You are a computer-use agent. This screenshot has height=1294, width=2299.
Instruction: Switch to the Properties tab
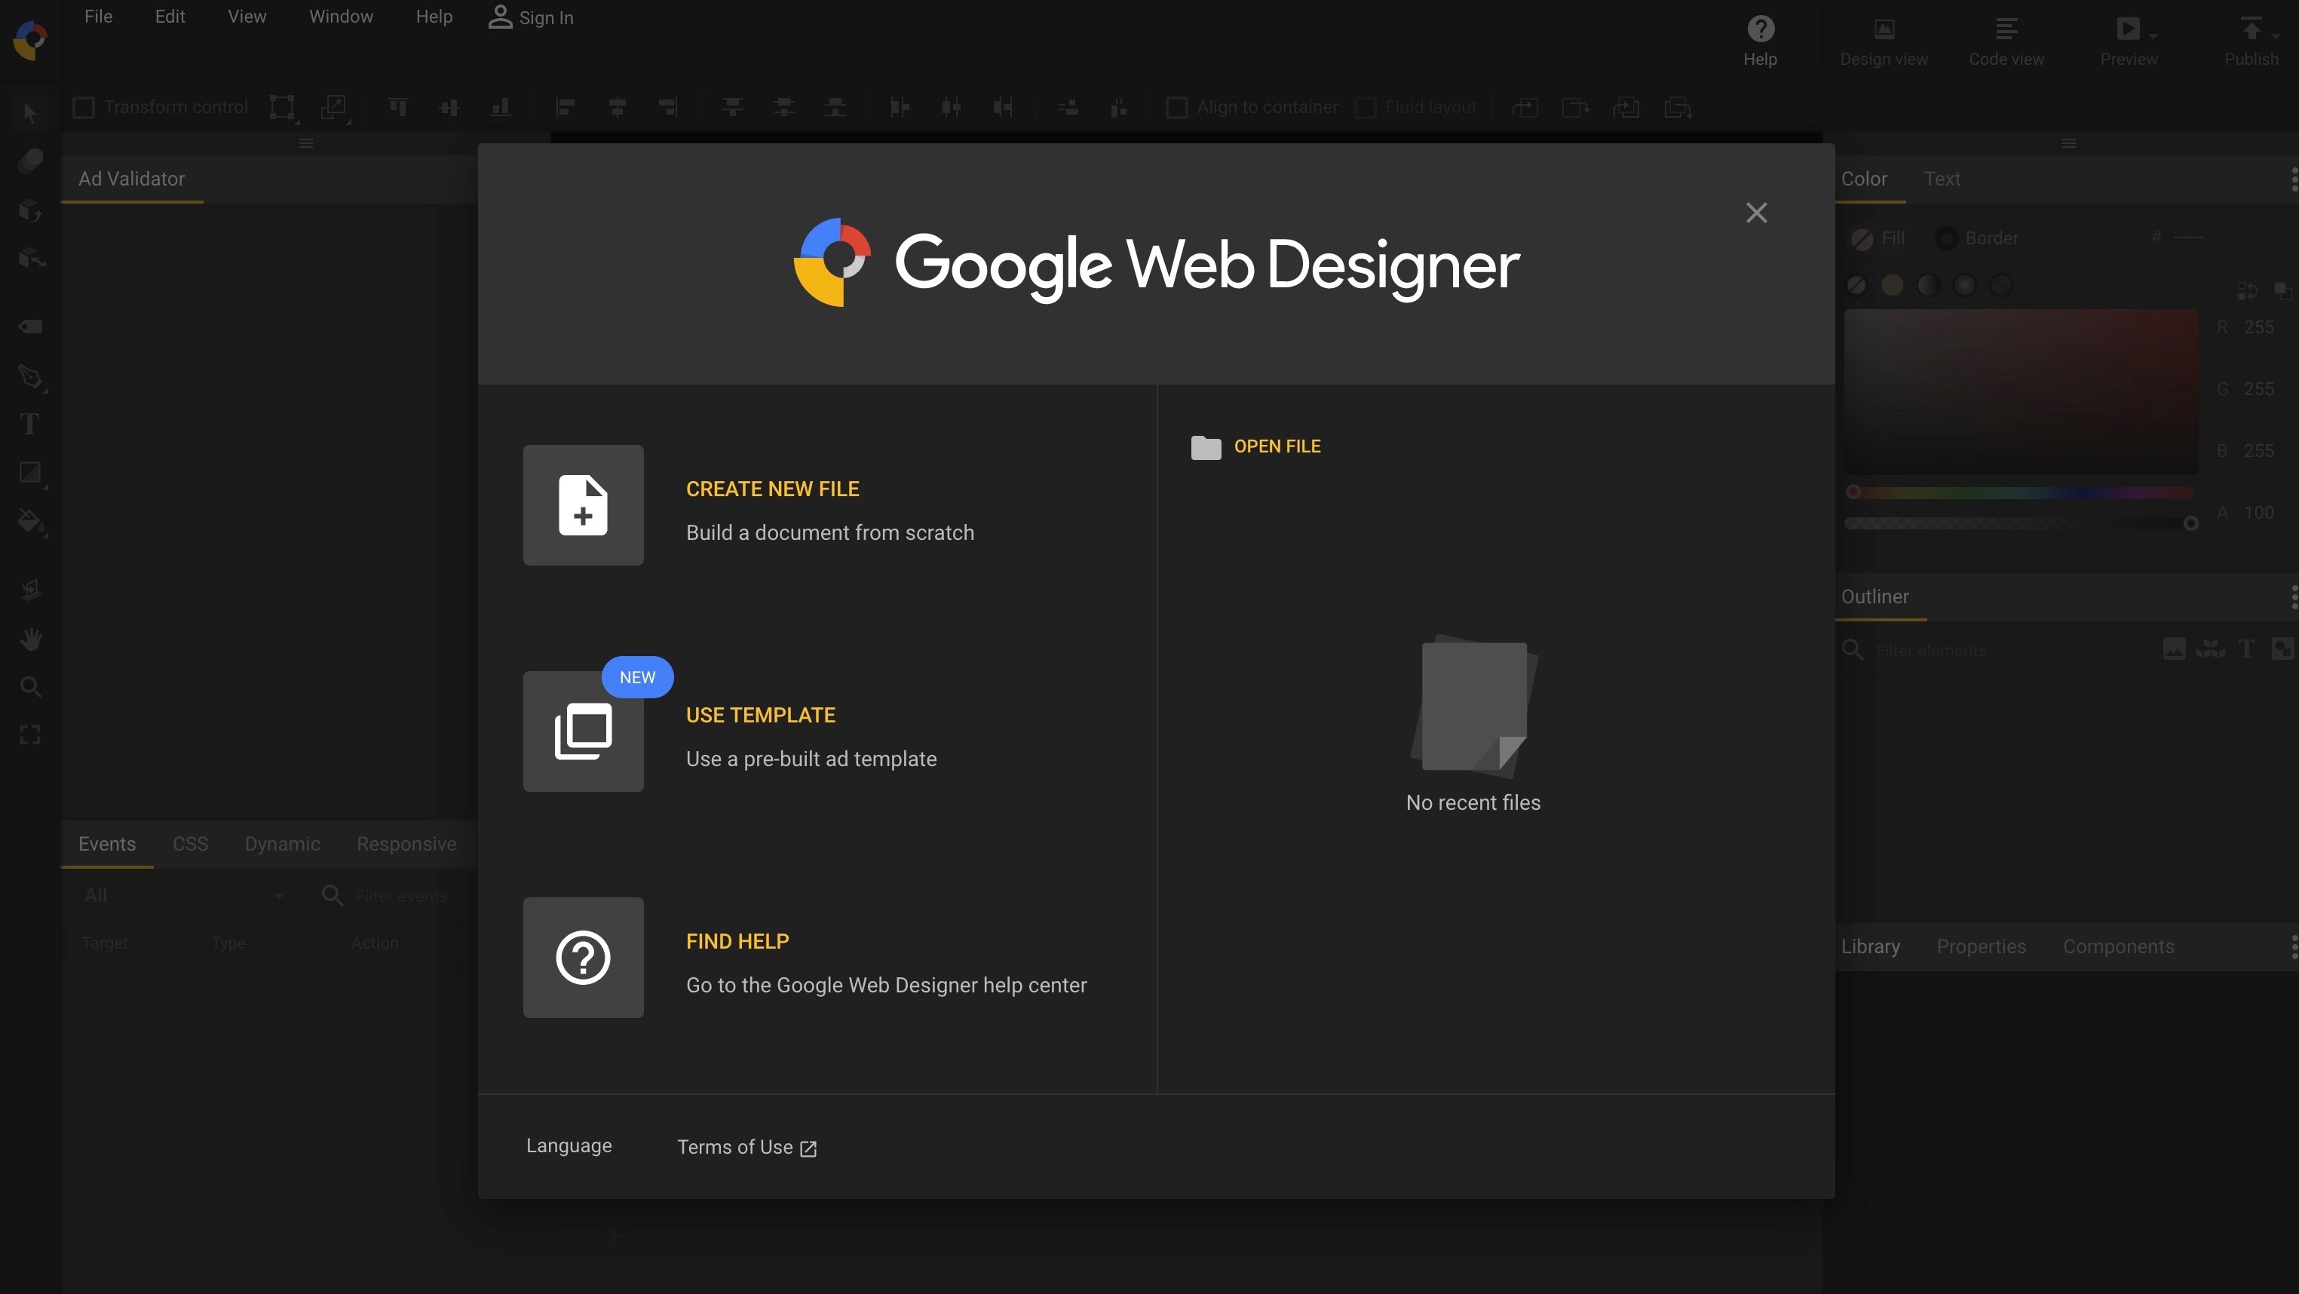tap(1982, 947)
